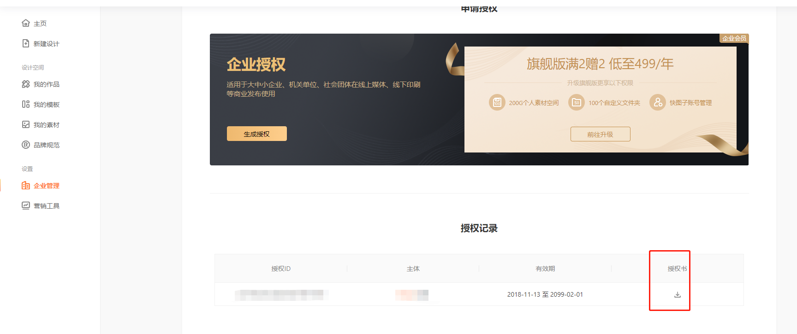Click the 授权书 column header
Viewport: 797px width, 334px height.
(678, 269)
